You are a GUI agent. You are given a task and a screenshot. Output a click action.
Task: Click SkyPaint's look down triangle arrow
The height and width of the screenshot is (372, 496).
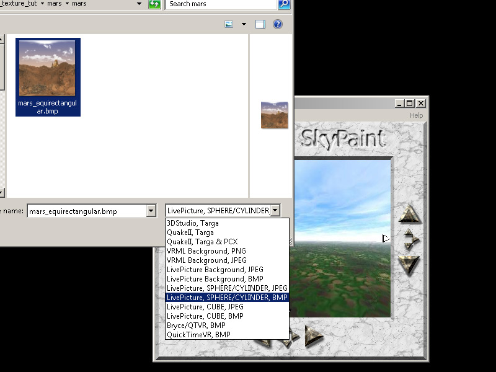pos(409,265)
